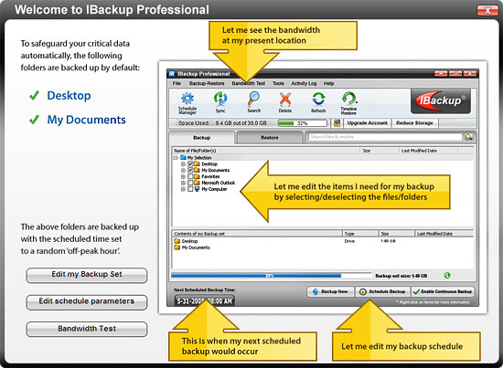The height and width of the screenshot is (368, 503).
Task: Click the Microsoft Outlook folder icon
Action: [197, 183]
